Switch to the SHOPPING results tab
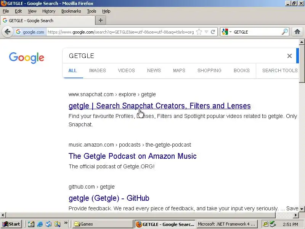Screen dimensions: 305x229 (209, 71)
